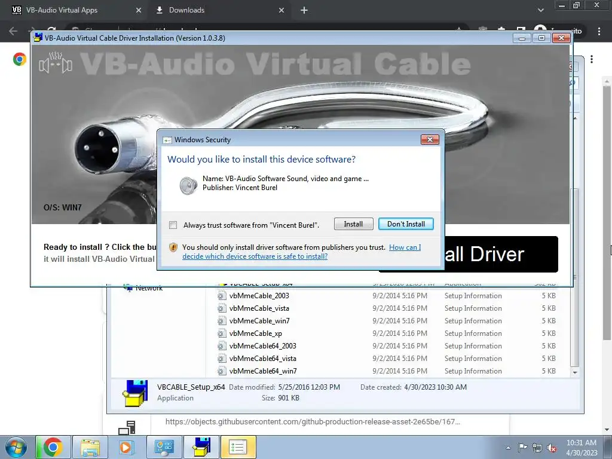Click the network tray icon
Viewport: 612px width, 459px height.
537,448
